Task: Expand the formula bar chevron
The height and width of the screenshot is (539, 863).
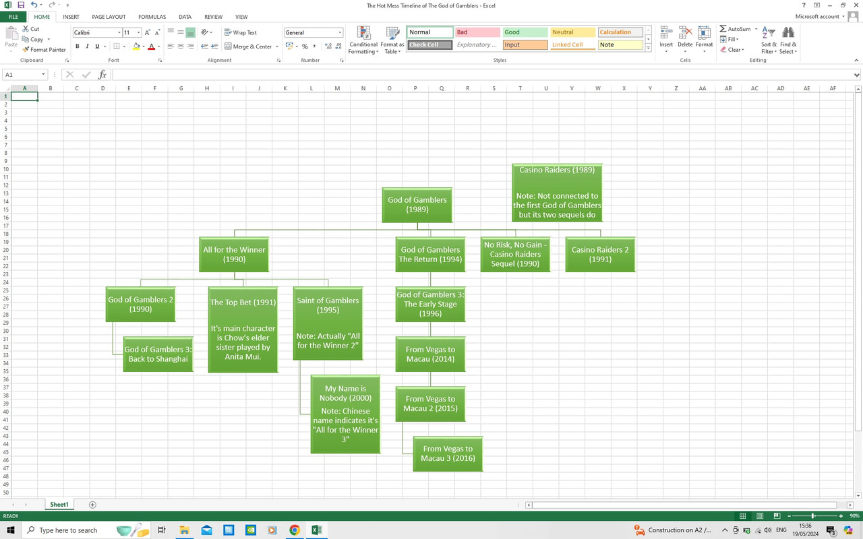Action: click(x=857, y=75)
